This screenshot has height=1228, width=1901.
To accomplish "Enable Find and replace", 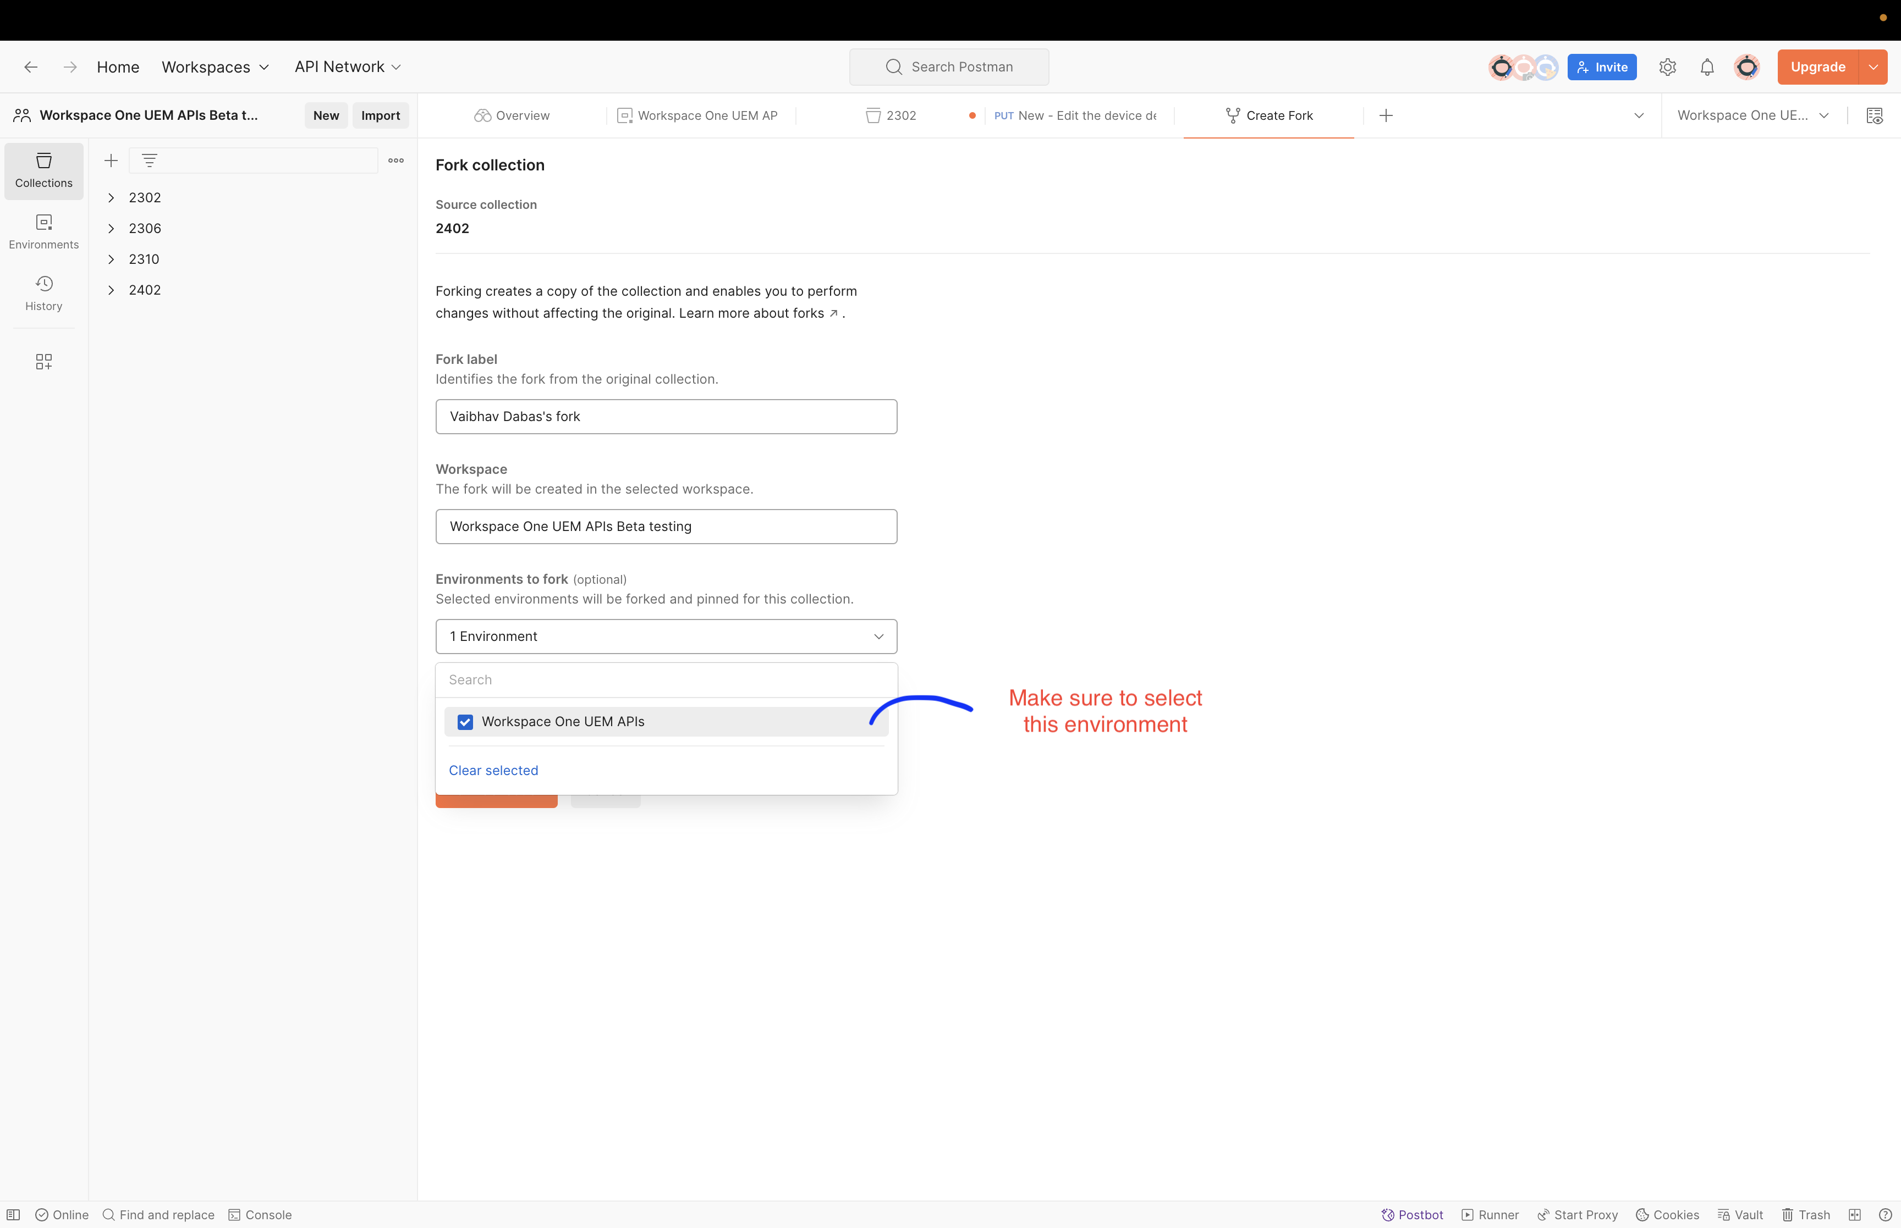I will click(x=158, y=1214).
